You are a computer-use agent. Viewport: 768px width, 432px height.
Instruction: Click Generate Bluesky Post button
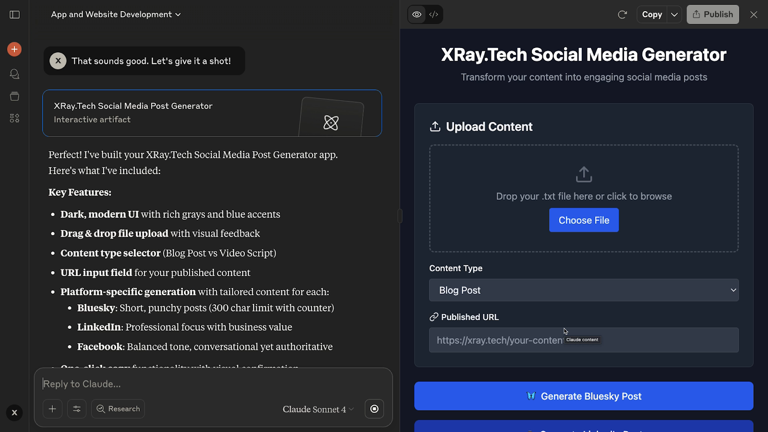click(584, 396)
